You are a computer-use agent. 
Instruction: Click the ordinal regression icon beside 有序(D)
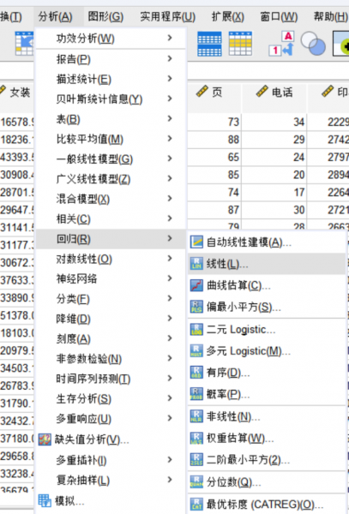point(196,373)
